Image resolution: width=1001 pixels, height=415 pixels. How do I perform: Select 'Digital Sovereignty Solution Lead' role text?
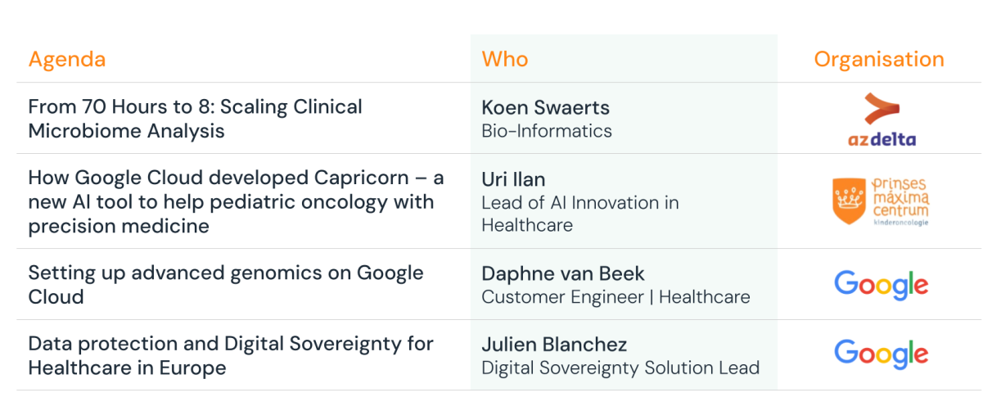coord(620,368)
